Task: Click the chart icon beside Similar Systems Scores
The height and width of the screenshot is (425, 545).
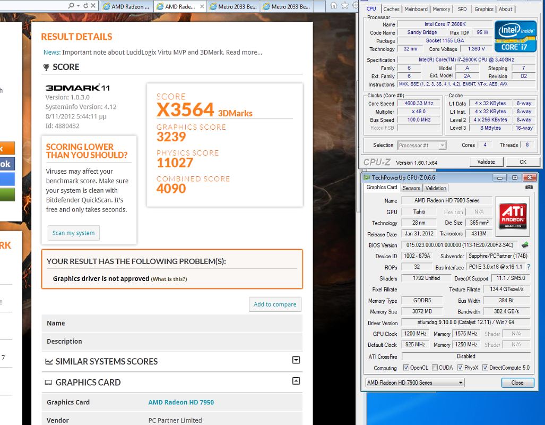Action: click(49, 362)
